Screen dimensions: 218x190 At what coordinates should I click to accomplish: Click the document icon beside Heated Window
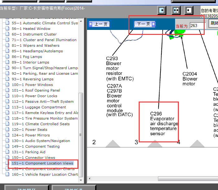click(x=7, y=28)
